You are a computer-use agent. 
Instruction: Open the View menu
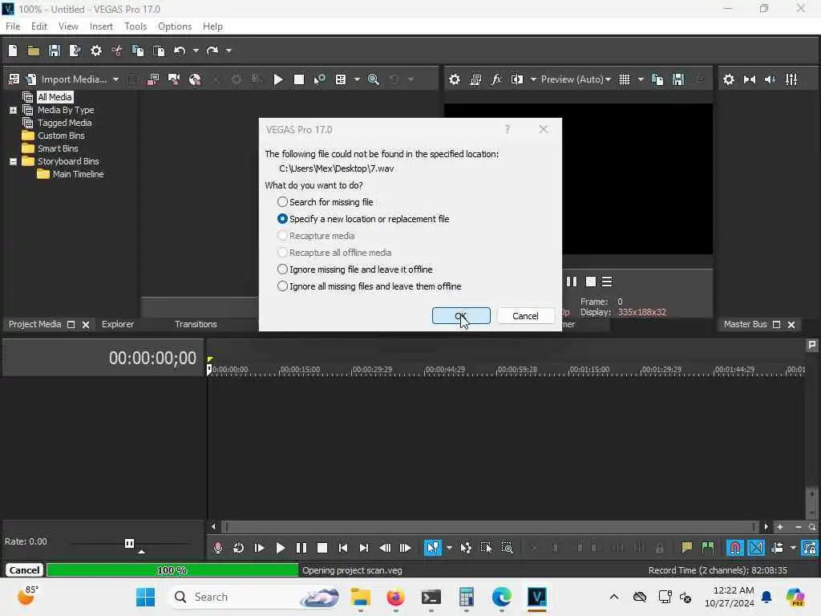coord(68,26)
